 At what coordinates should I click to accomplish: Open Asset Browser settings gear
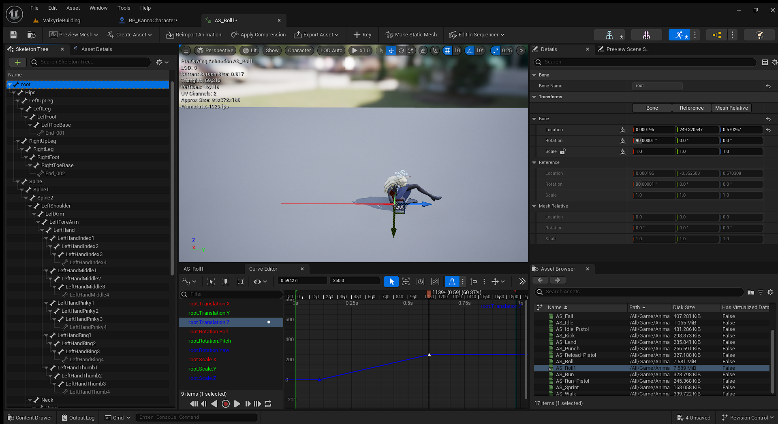pos(770,292)
